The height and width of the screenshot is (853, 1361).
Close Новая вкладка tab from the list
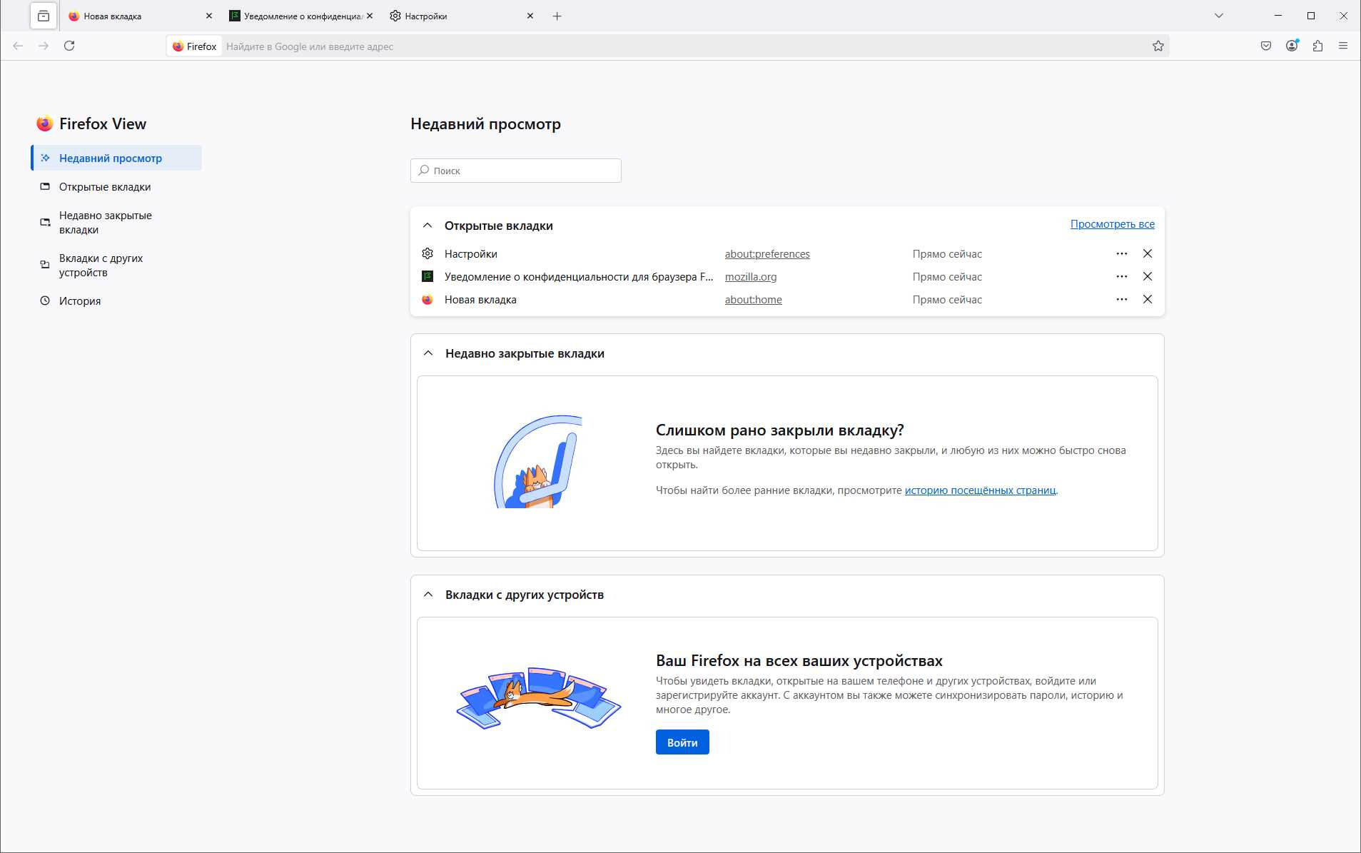click(1148, 299)
